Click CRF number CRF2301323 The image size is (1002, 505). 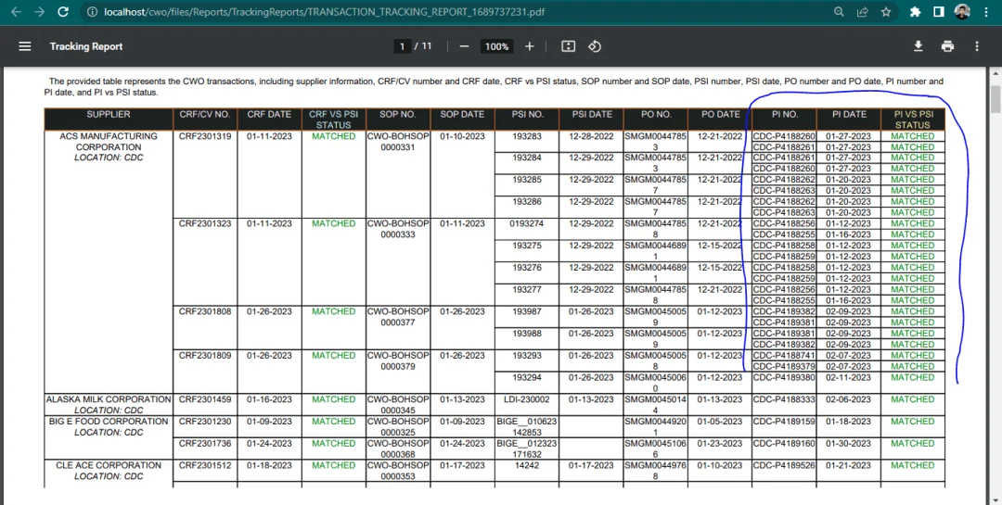coord(205,223)
